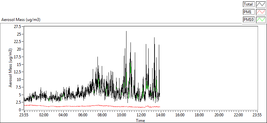
Task: Click the graph title Aerosol Mass (ug/m3)
Action: (x=21, y=20)
